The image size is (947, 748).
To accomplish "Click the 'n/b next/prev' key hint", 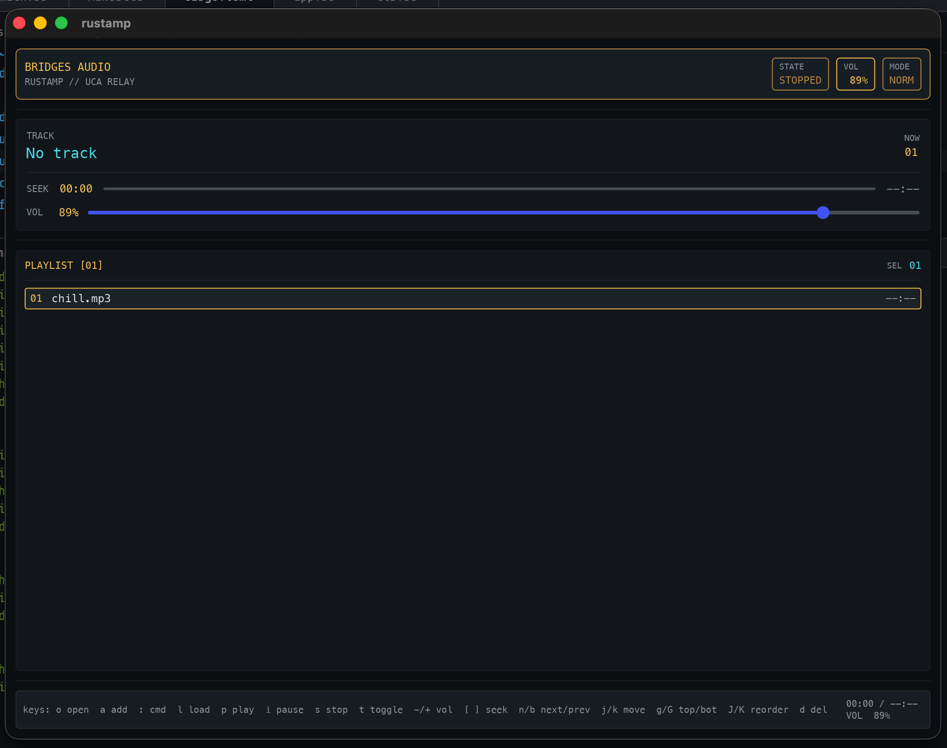I will click(x=554, y=710).
